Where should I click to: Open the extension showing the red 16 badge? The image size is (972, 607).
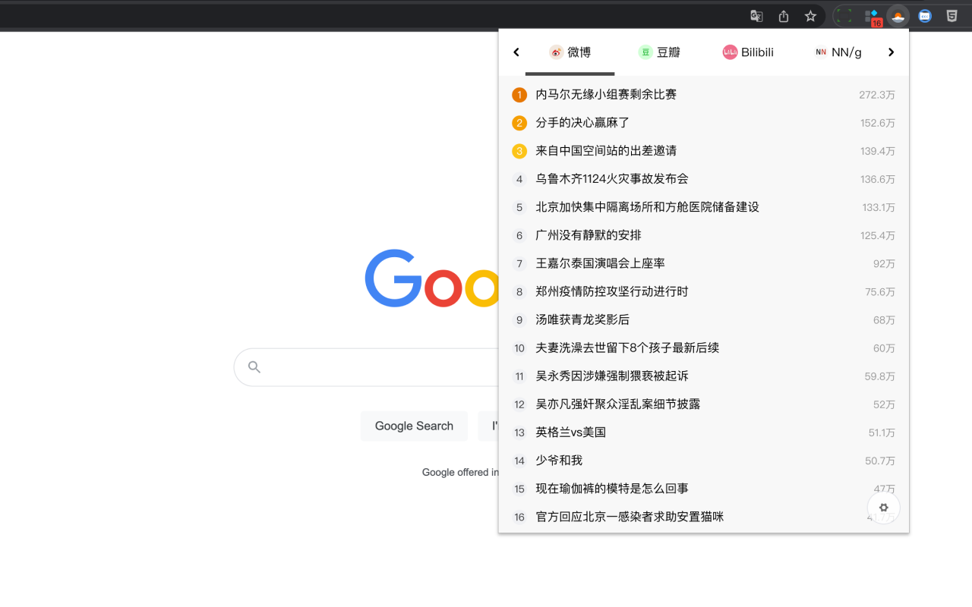coord(872,15)
